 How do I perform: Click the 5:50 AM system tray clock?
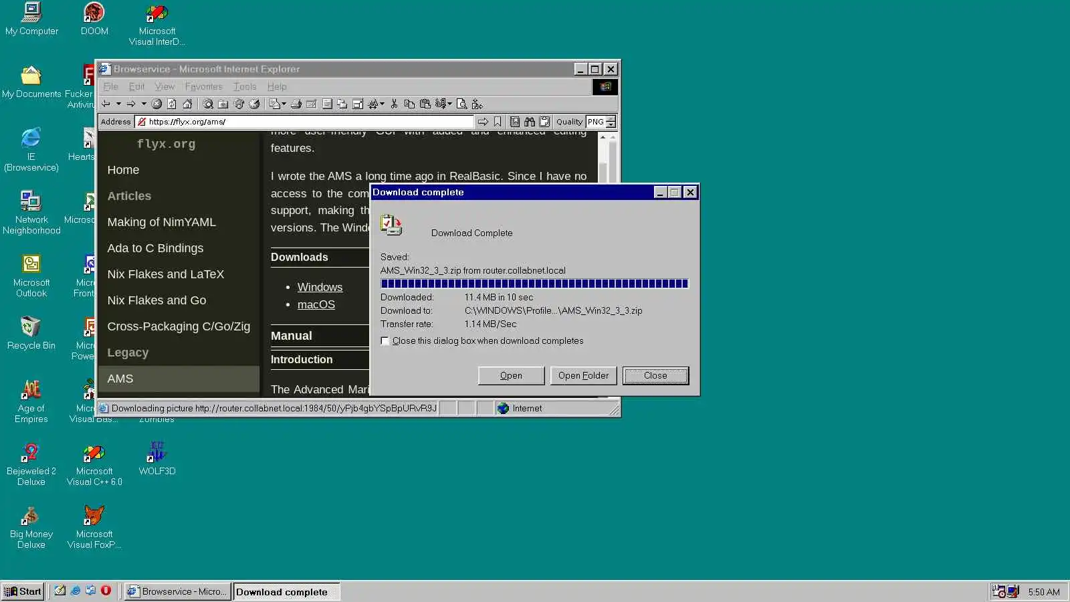(1044, 592)
